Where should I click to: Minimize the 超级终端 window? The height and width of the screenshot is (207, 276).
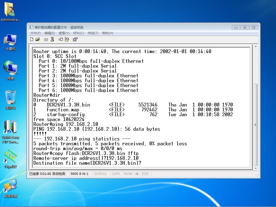[x=236, y=27]
